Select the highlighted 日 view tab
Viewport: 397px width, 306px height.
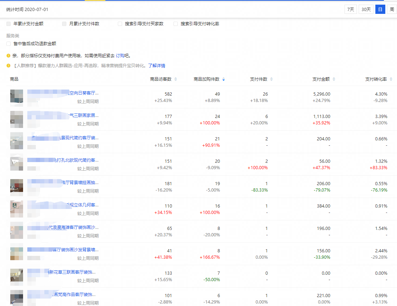380,10
